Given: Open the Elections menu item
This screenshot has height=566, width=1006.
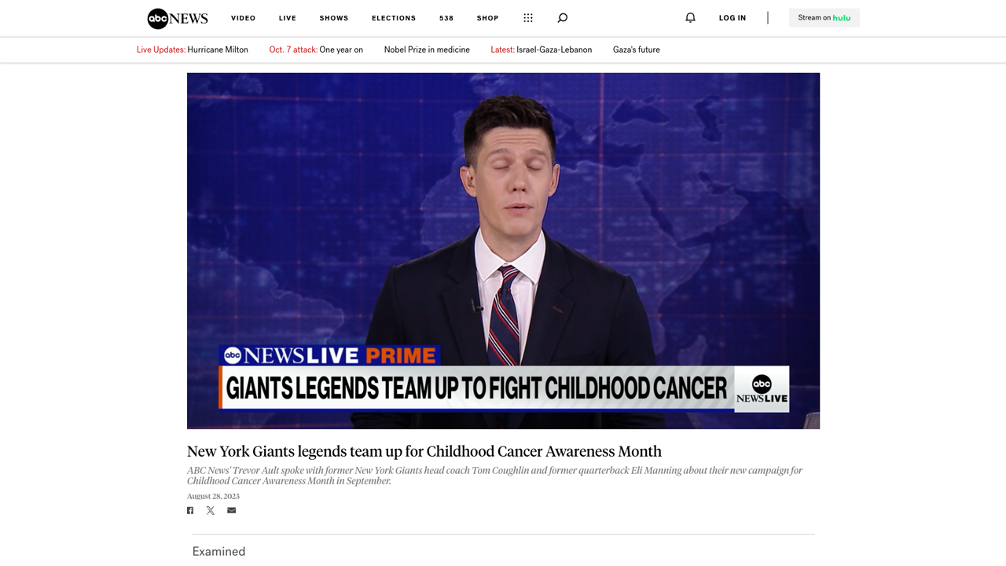Looking at the screenshot, I should (394, 18).
